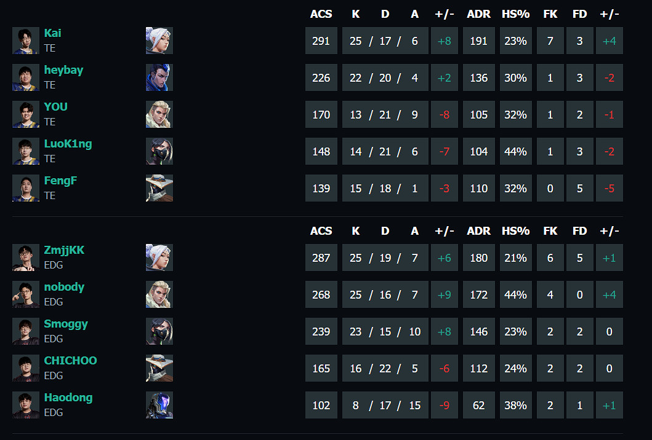Click the agent icon in YOU's row
The image size is (652, 440).
[x=159, y=114]
